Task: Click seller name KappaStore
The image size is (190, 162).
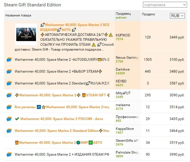Action: [125, 129]
